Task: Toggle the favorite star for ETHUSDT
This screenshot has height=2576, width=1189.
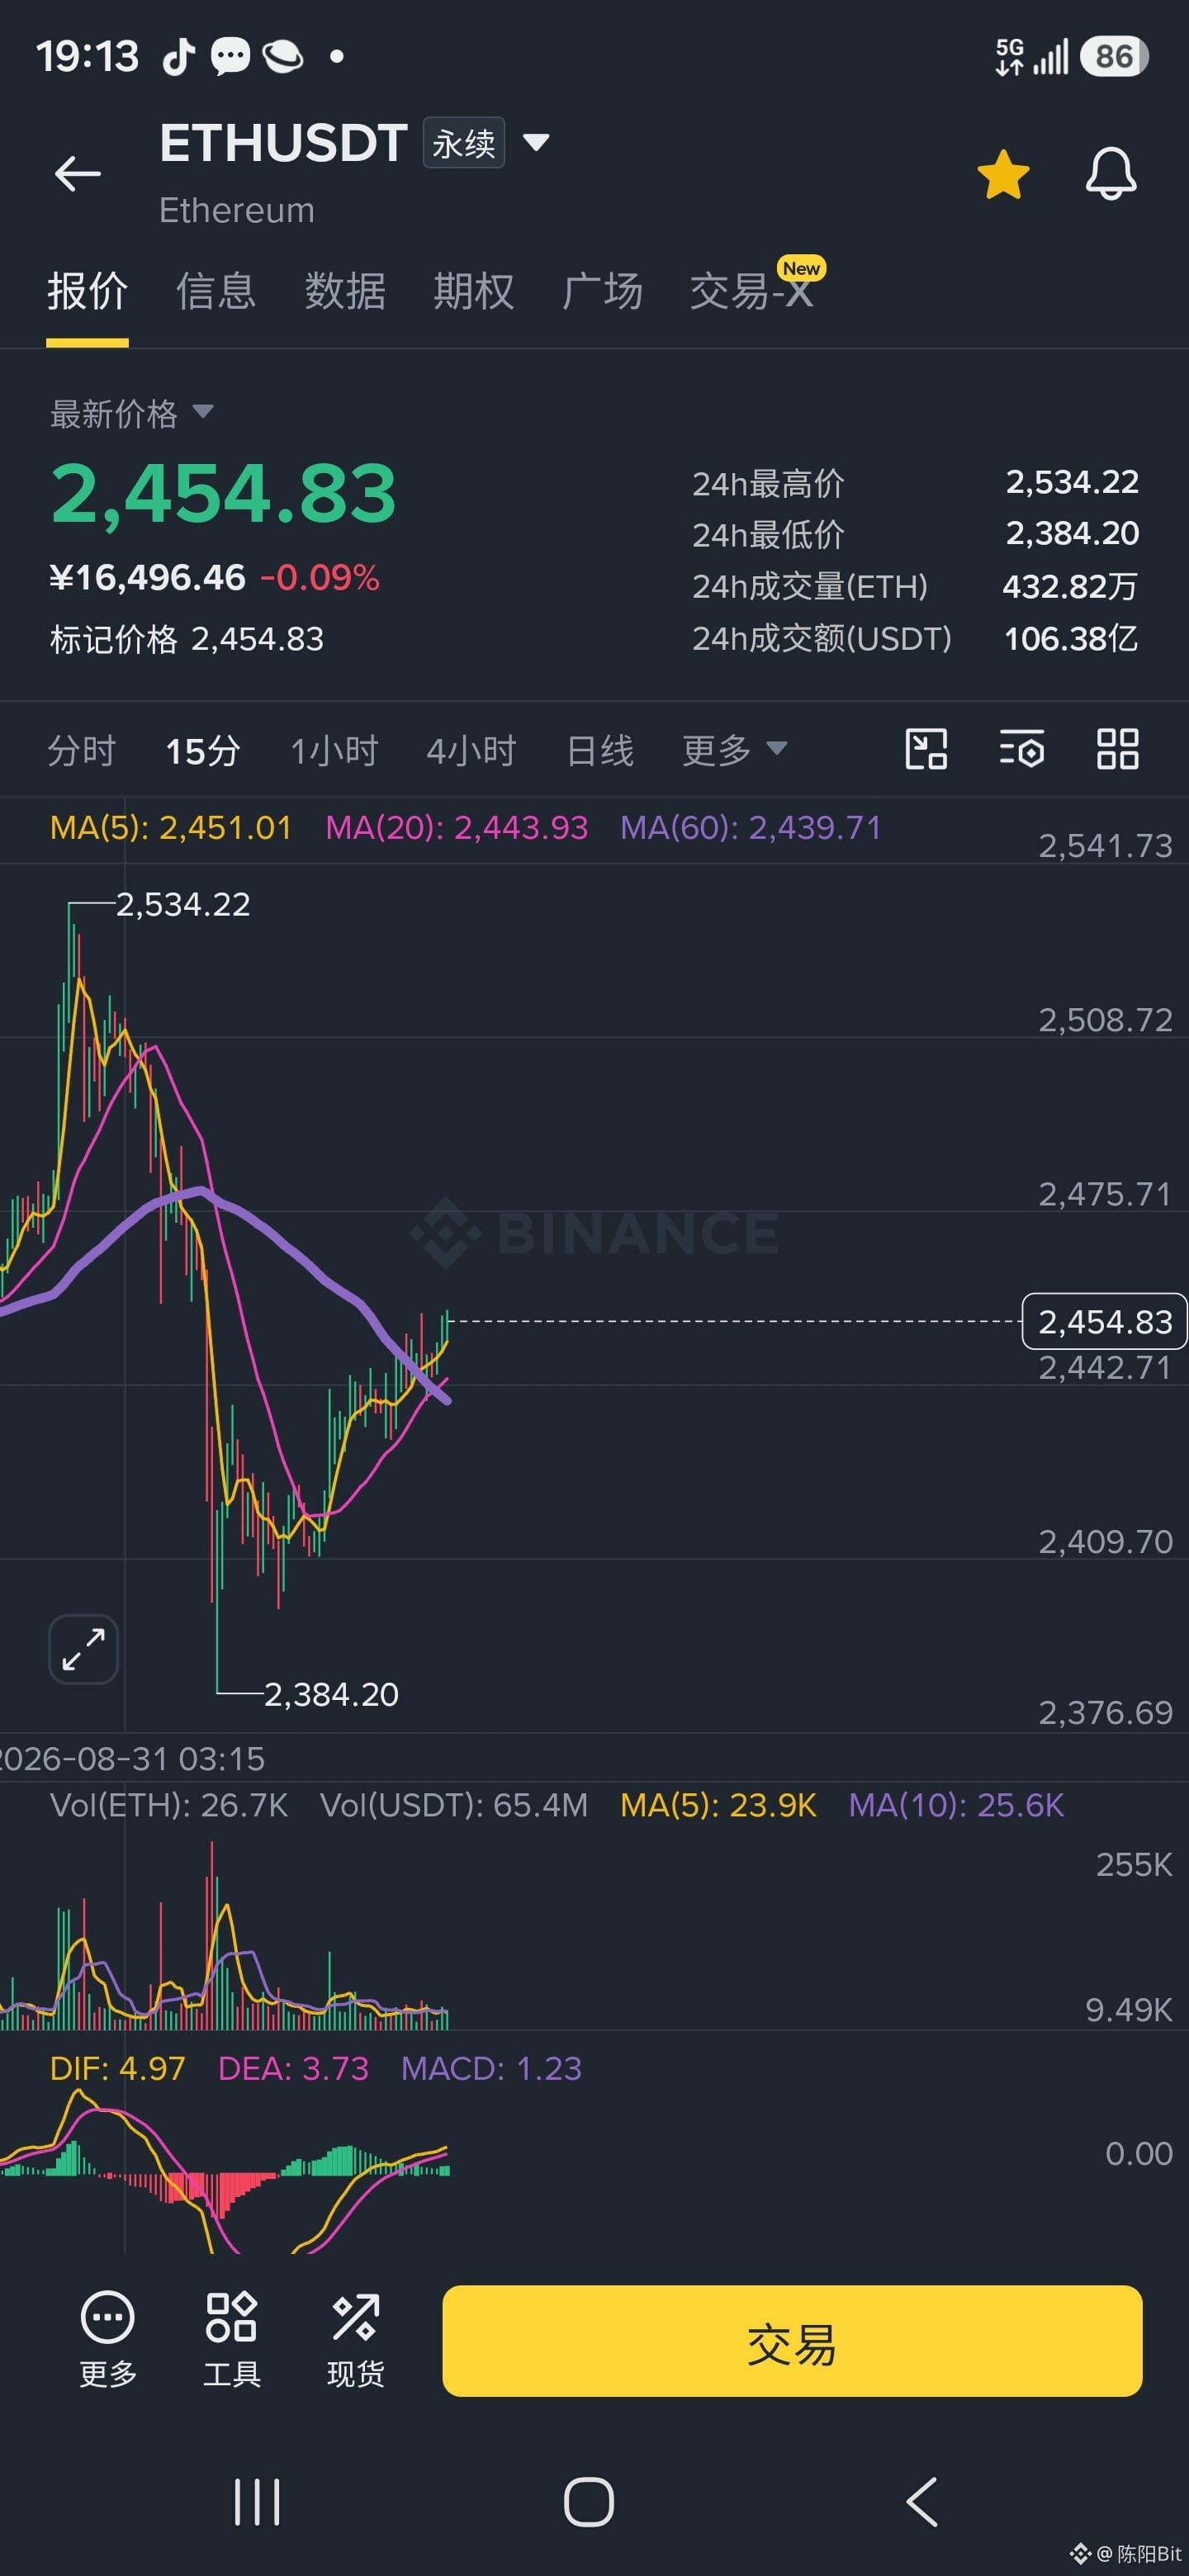Action: (x=1003, y=174)
